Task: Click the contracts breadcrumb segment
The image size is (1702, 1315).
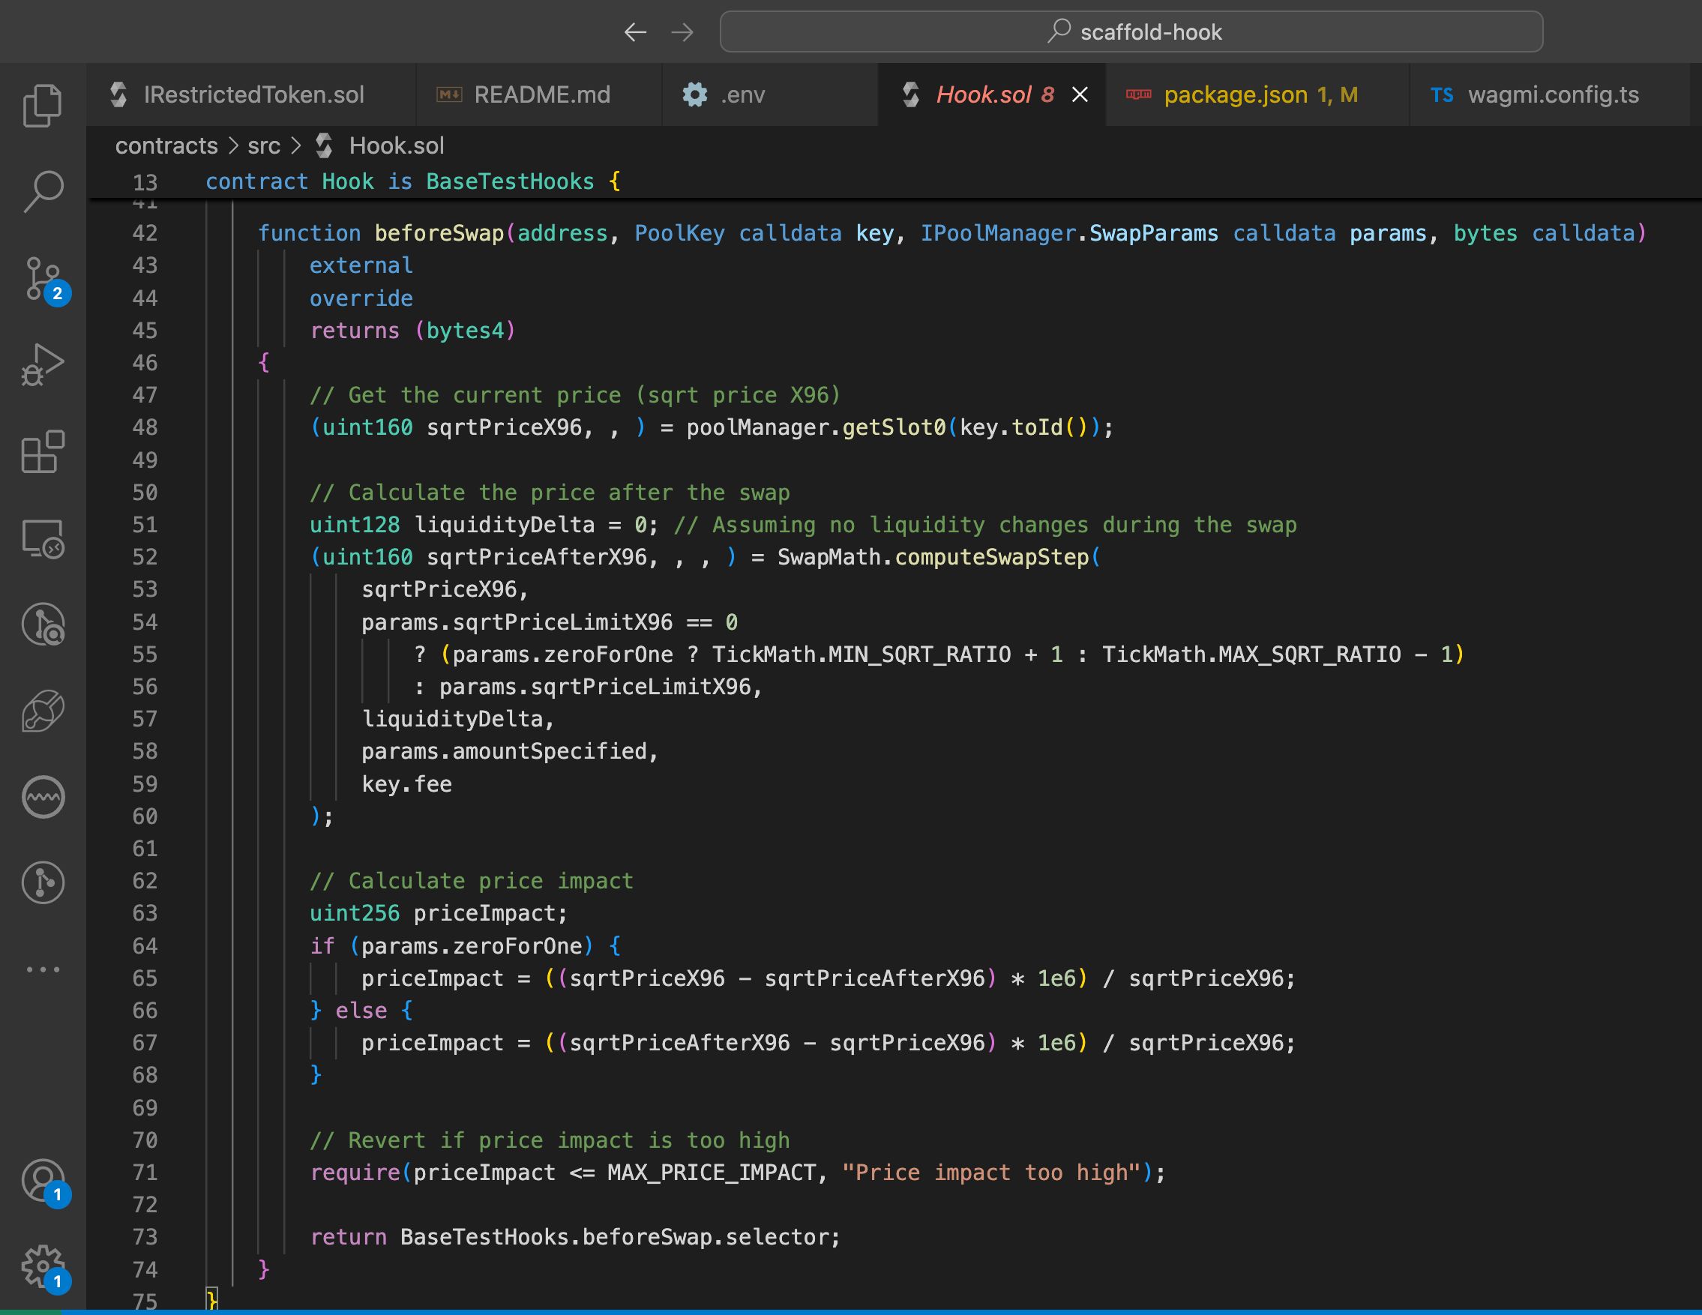Action: coord(166,145)
